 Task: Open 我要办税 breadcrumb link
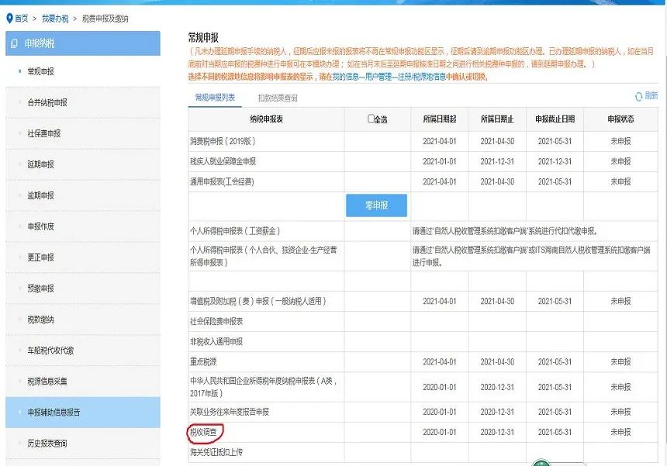[x=55, y=19]
